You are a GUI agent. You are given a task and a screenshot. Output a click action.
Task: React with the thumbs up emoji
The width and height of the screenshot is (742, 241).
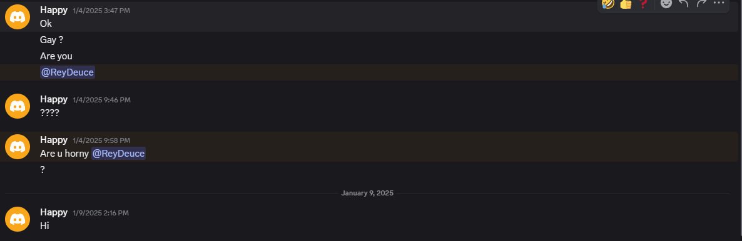point(626,4)
